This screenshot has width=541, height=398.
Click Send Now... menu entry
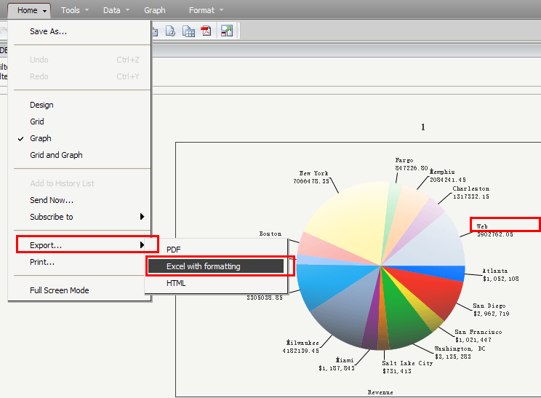(x=52, y=200)
